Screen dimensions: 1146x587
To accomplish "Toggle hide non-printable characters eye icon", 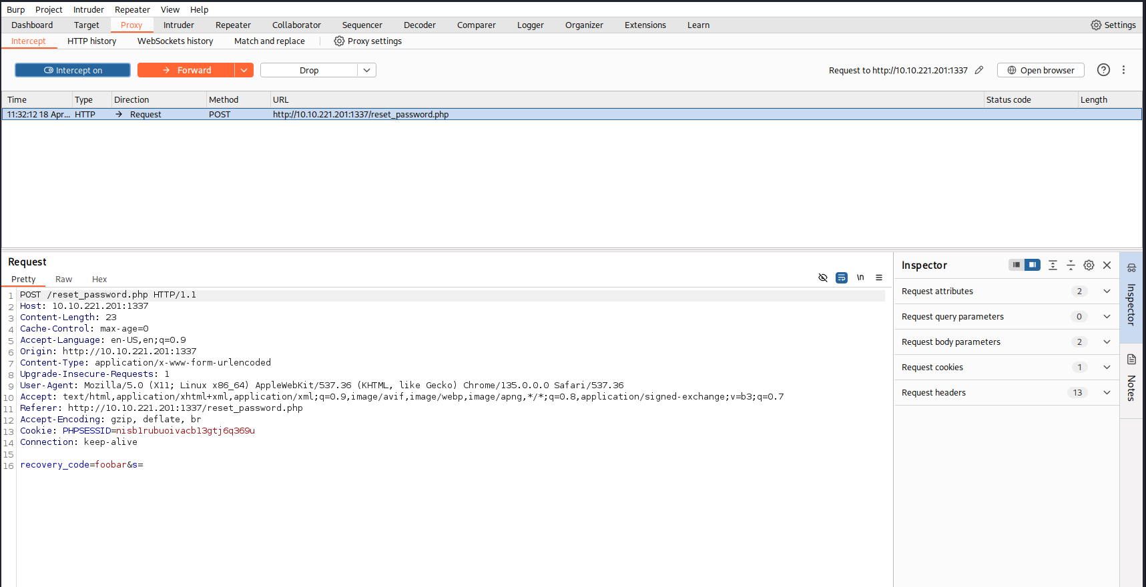I will tap(823, 277).
